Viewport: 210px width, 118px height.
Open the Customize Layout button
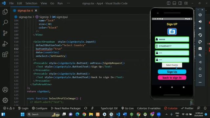(186, 3)
